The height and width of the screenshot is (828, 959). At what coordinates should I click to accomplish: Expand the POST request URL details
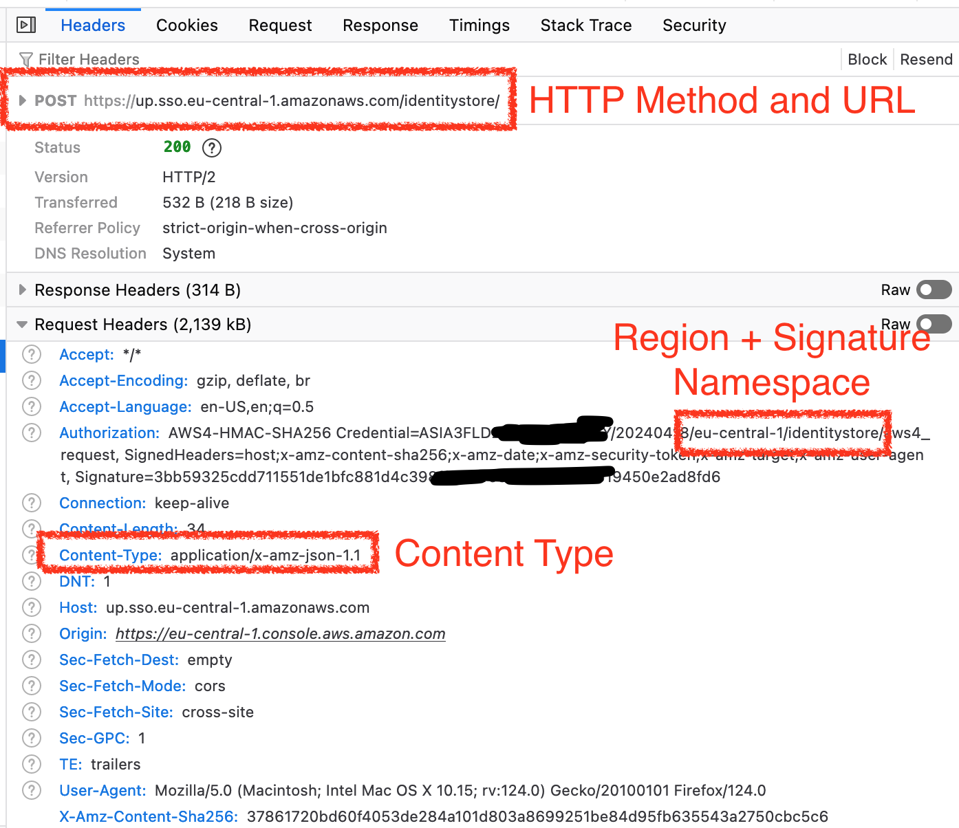(23, 100)
